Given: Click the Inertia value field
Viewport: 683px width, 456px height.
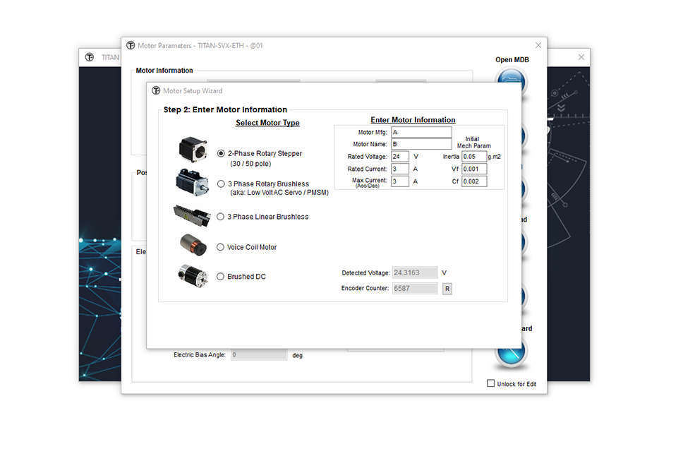Looking at the screenshot, I should click(473, 157).
